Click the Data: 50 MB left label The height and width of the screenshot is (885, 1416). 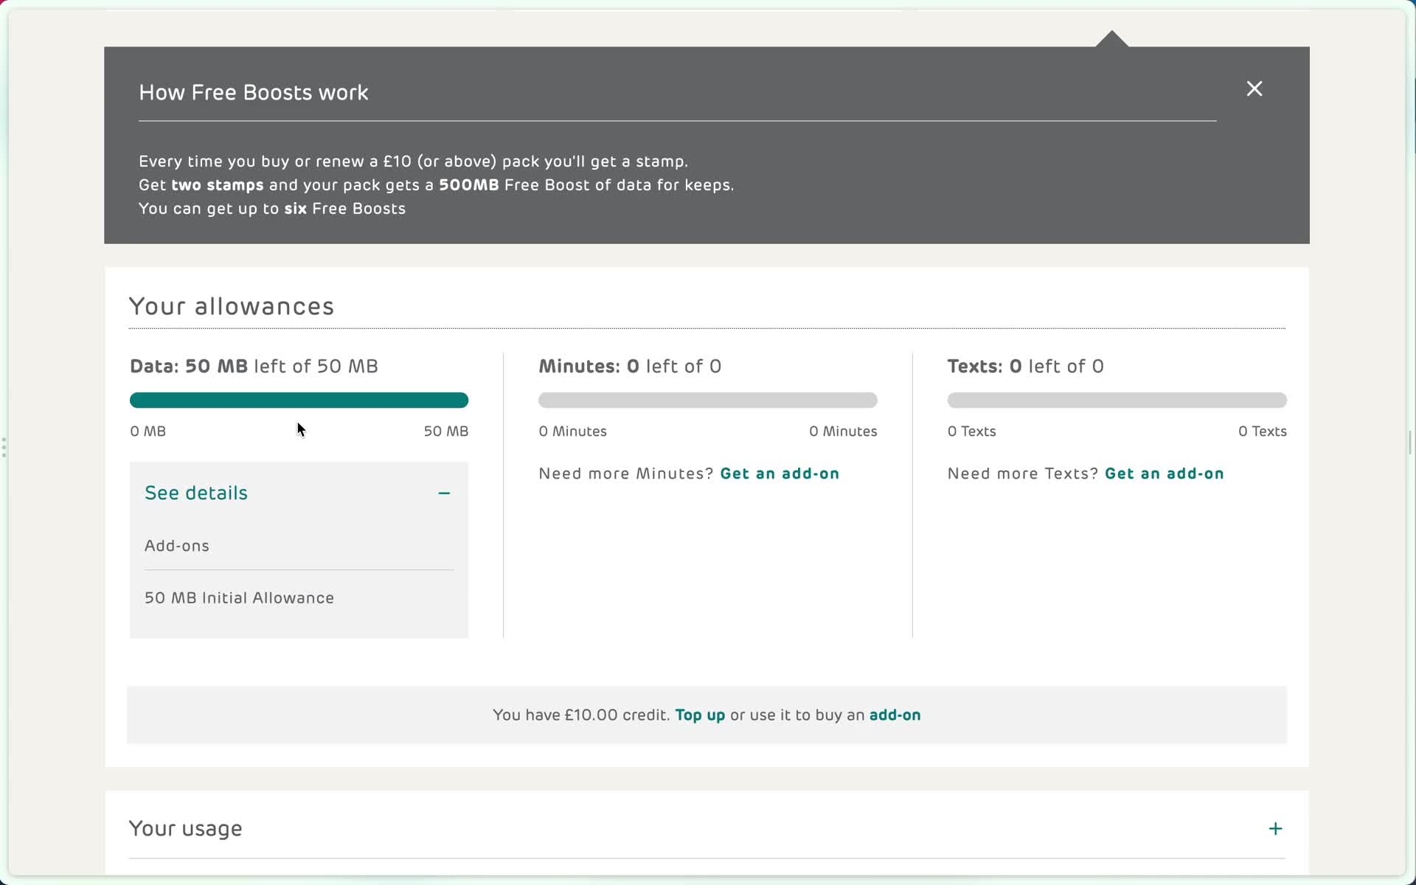tap(254, 367)
